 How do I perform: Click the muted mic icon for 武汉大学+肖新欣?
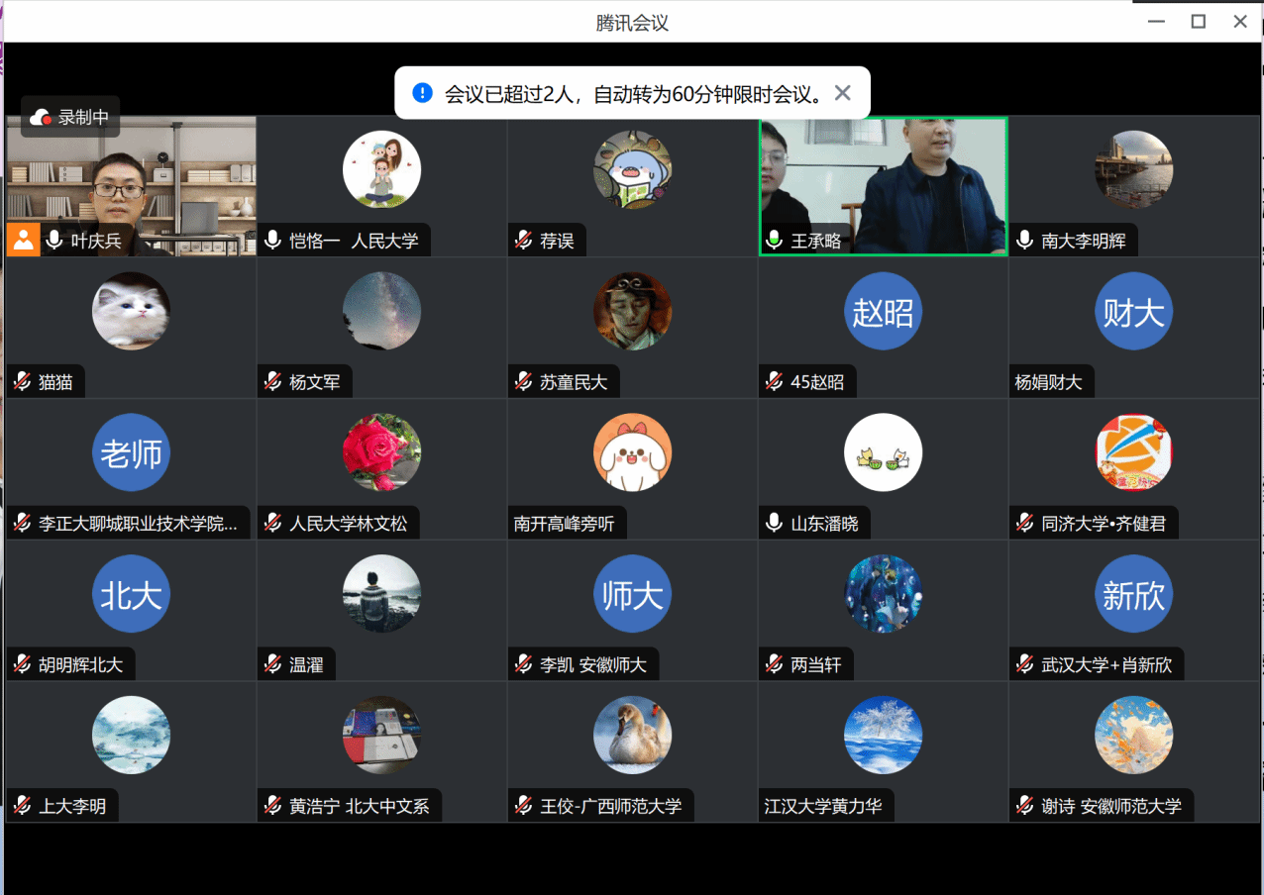(x=1025, y=665)
